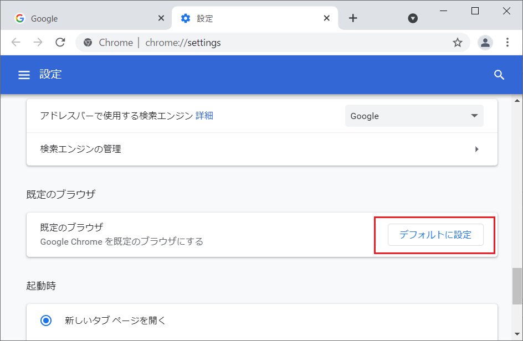
Task: Click the scrollbar up arrow
Action: point(517,100)
